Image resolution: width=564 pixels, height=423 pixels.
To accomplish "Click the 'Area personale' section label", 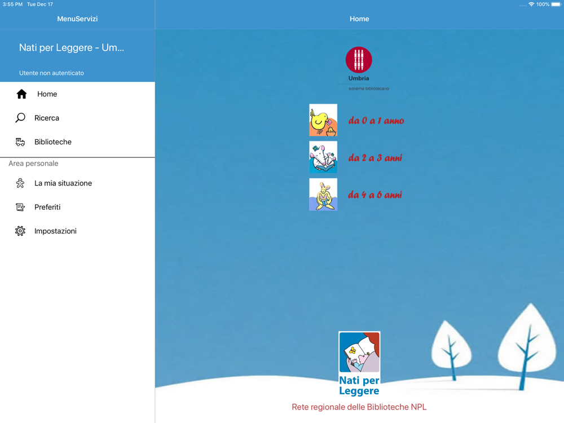I will point(33,164).
